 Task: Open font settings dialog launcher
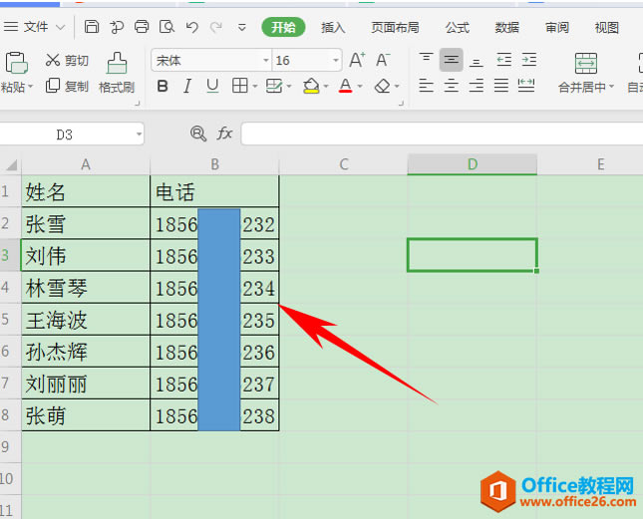coord(401,104)
